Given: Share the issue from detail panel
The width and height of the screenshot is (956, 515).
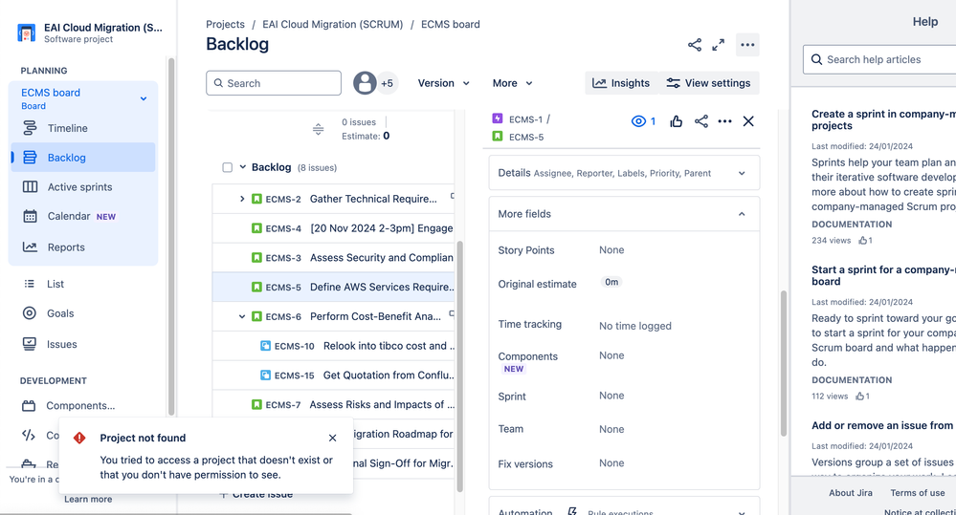Looking at the screenshot, I should [701, 121].
